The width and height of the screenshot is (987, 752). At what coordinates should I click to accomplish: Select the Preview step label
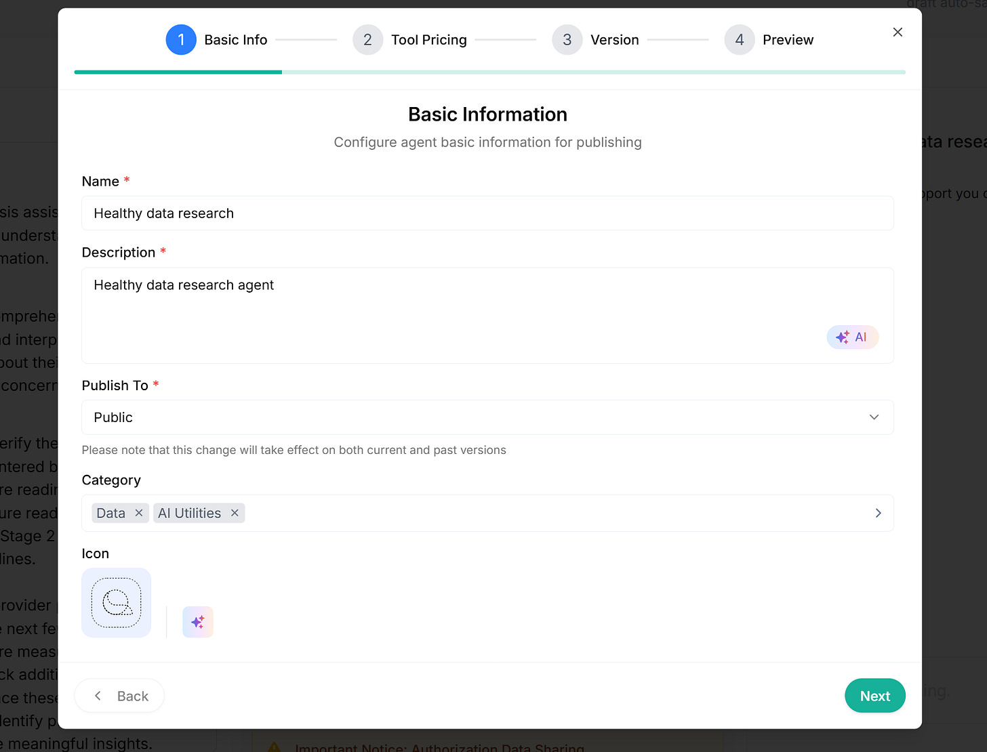(788, 40)
